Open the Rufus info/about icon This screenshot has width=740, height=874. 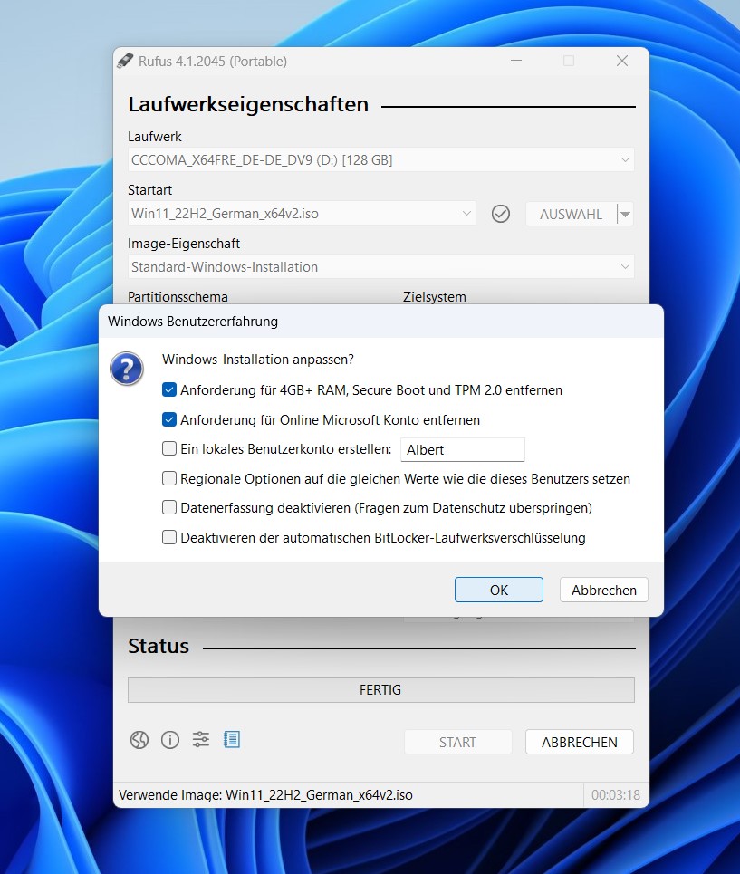tap(170, 740)
